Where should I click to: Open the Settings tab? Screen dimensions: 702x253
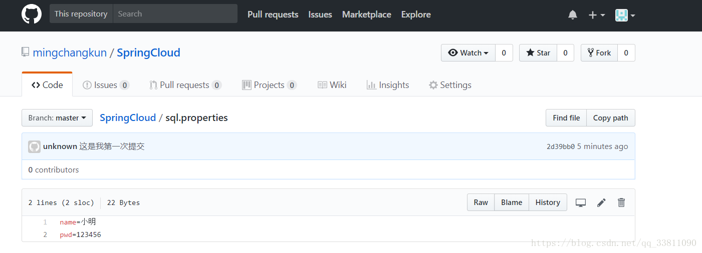coord(450,85)
